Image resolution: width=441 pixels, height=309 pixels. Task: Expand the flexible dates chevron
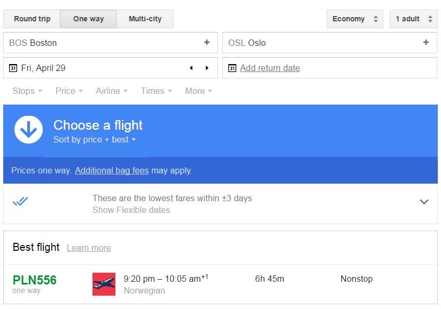(424, 201)
